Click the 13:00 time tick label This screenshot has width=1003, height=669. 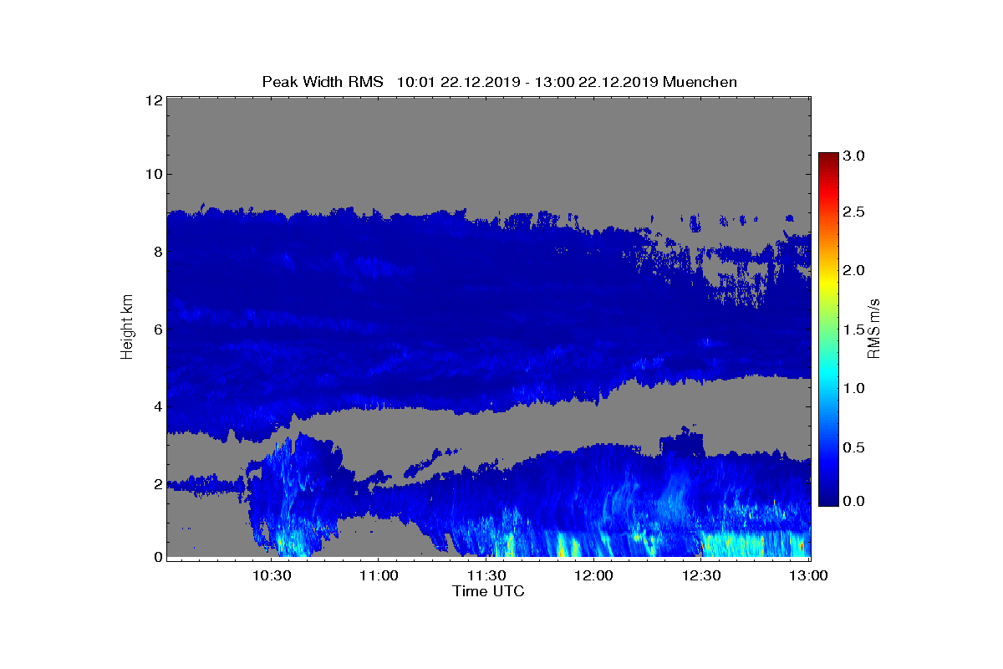pyautogui.click(x=810, y=575)
